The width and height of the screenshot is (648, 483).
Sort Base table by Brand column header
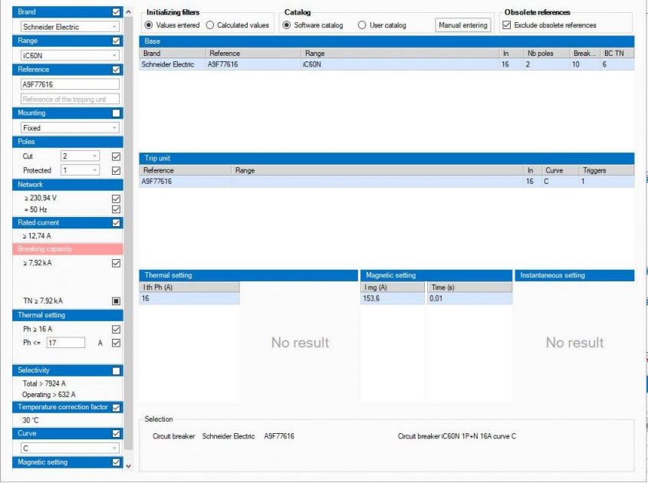(x=173, y=54)
